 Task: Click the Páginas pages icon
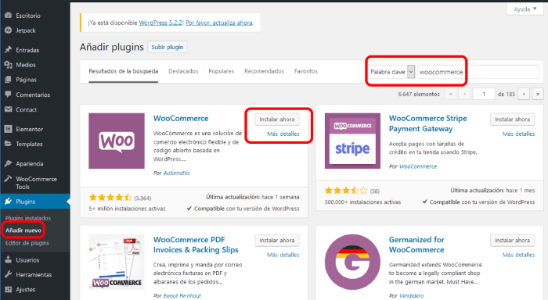pyautogui.click(x=9, y=80)
